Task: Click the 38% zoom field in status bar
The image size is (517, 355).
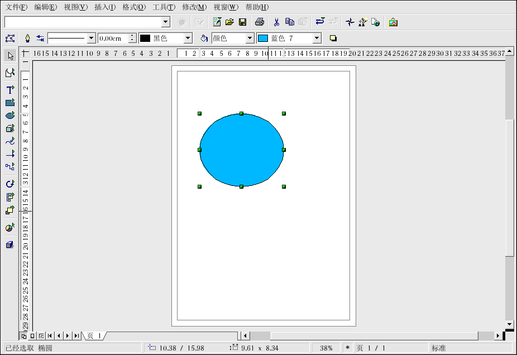Action: (326, 348)
